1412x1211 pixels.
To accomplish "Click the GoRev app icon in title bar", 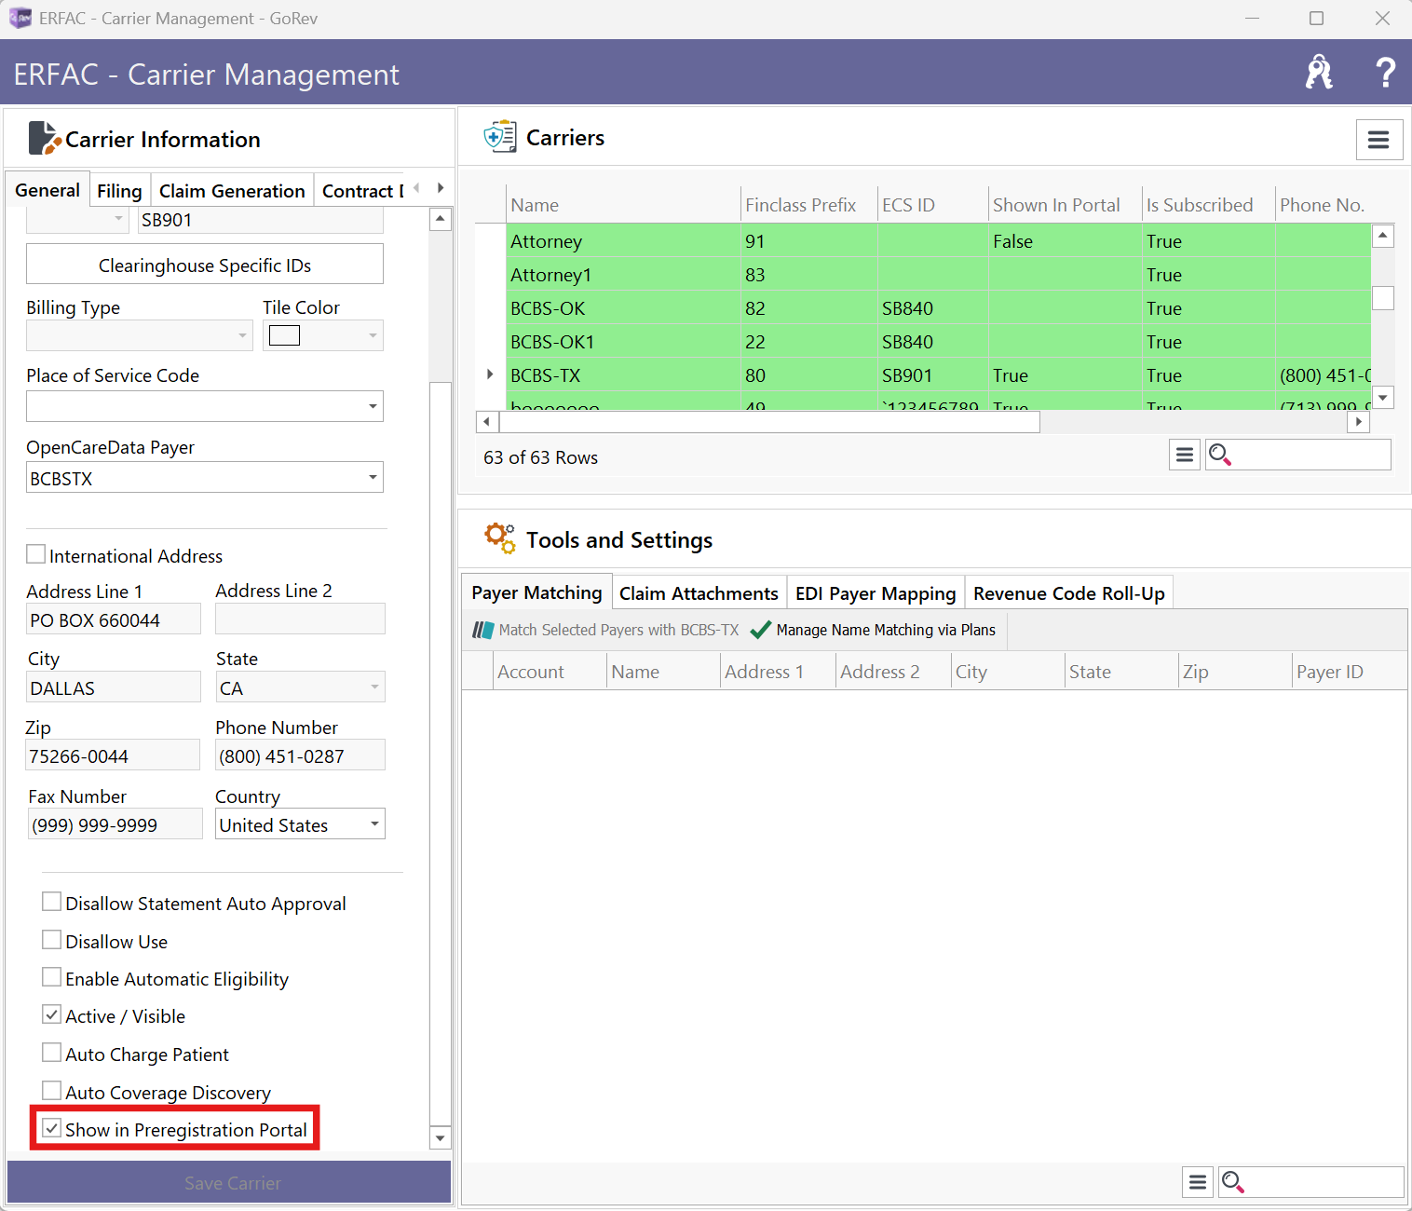I will click(20, 19).
